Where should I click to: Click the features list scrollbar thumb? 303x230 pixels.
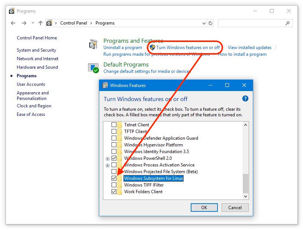245,183
